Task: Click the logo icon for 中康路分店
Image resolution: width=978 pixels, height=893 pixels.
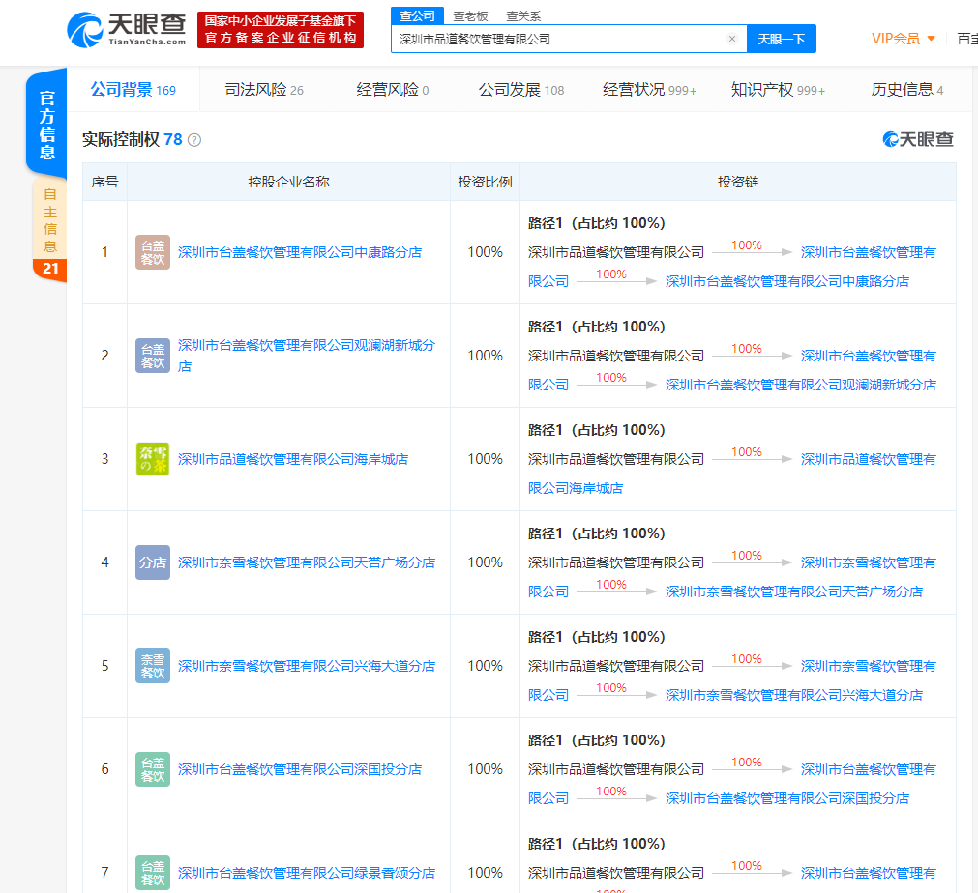Action: coord(153,252)
